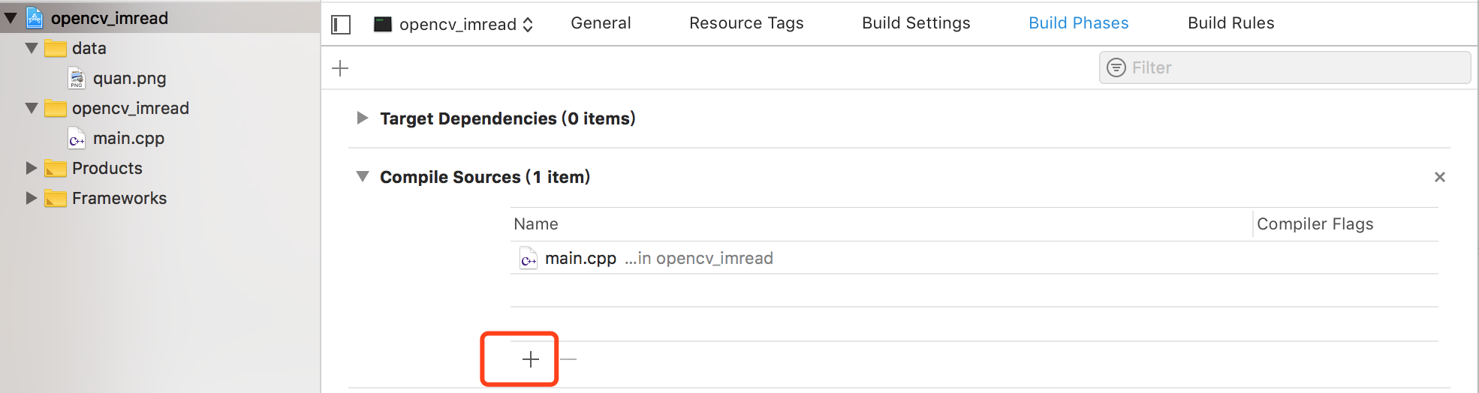1479x393 pixels.
Task: Switch to the Build Rules tab
Action: pyautogui.click(x=1230, y=23)
